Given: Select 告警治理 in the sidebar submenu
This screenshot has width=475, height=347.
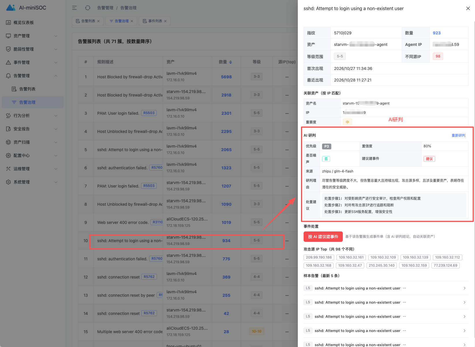Looking at the screenshot, I should click(x=32, y=102).
